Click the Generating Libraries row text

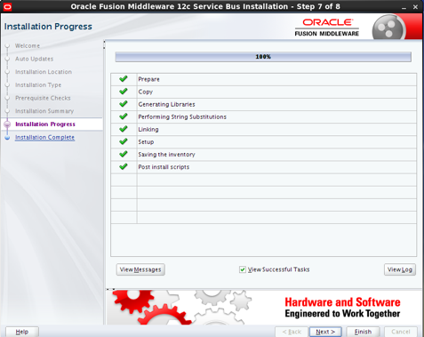click(x=166, y=104)
